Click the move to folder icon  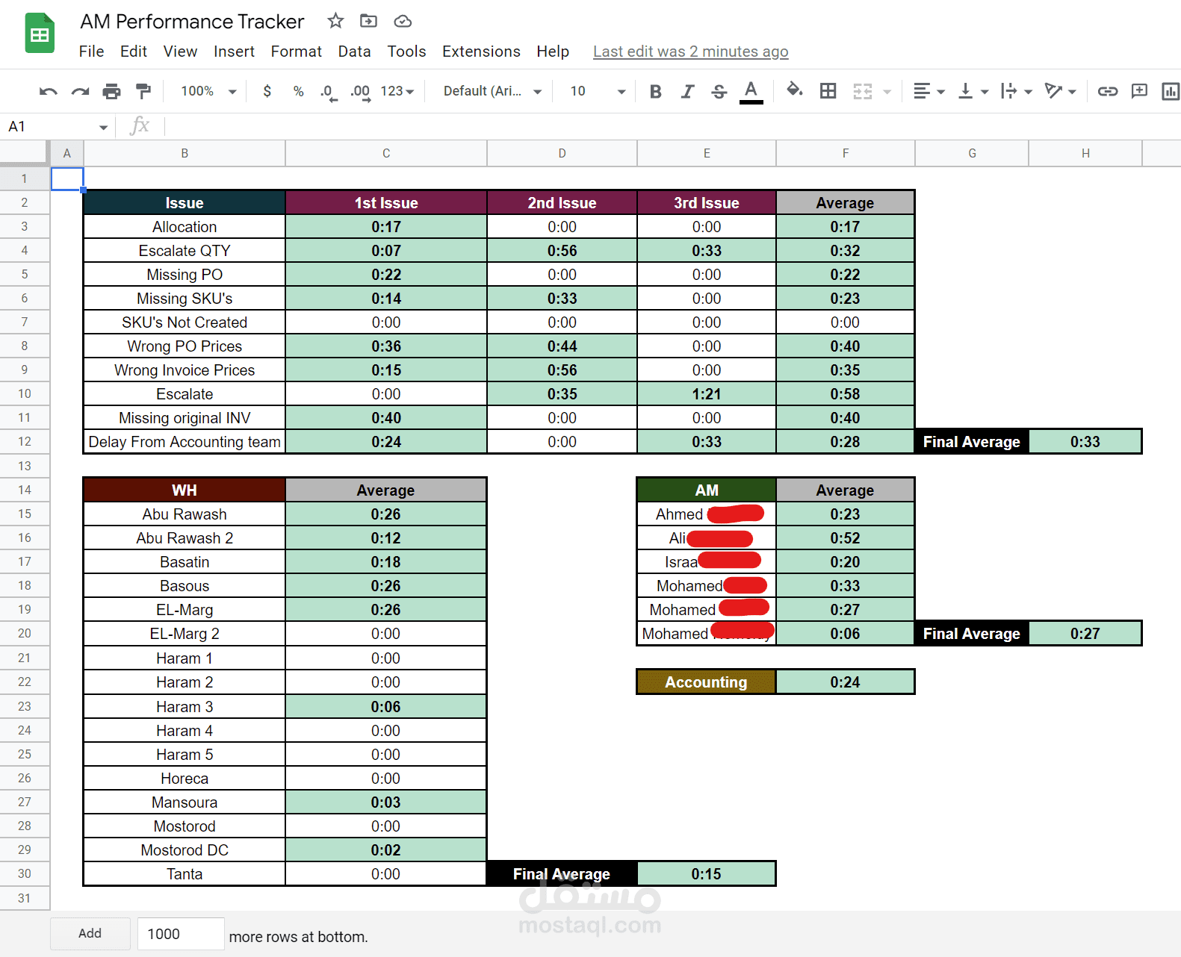click(368, 21)
